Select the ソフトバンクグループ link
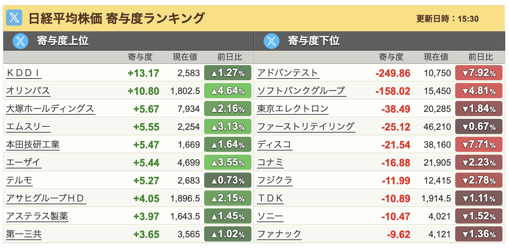Image resolution: width=509 pixels, height=248 pixels. point(301,91)
